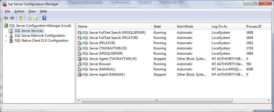Click the SQL Server (PELATOR) service icon
This screenshot has height=112, width=274.
tap(80, 43)
